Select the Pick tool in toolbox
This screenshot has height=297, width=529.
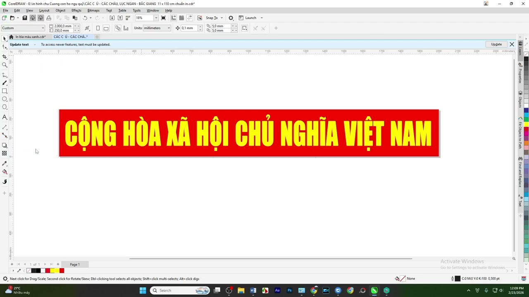point(5,38)
